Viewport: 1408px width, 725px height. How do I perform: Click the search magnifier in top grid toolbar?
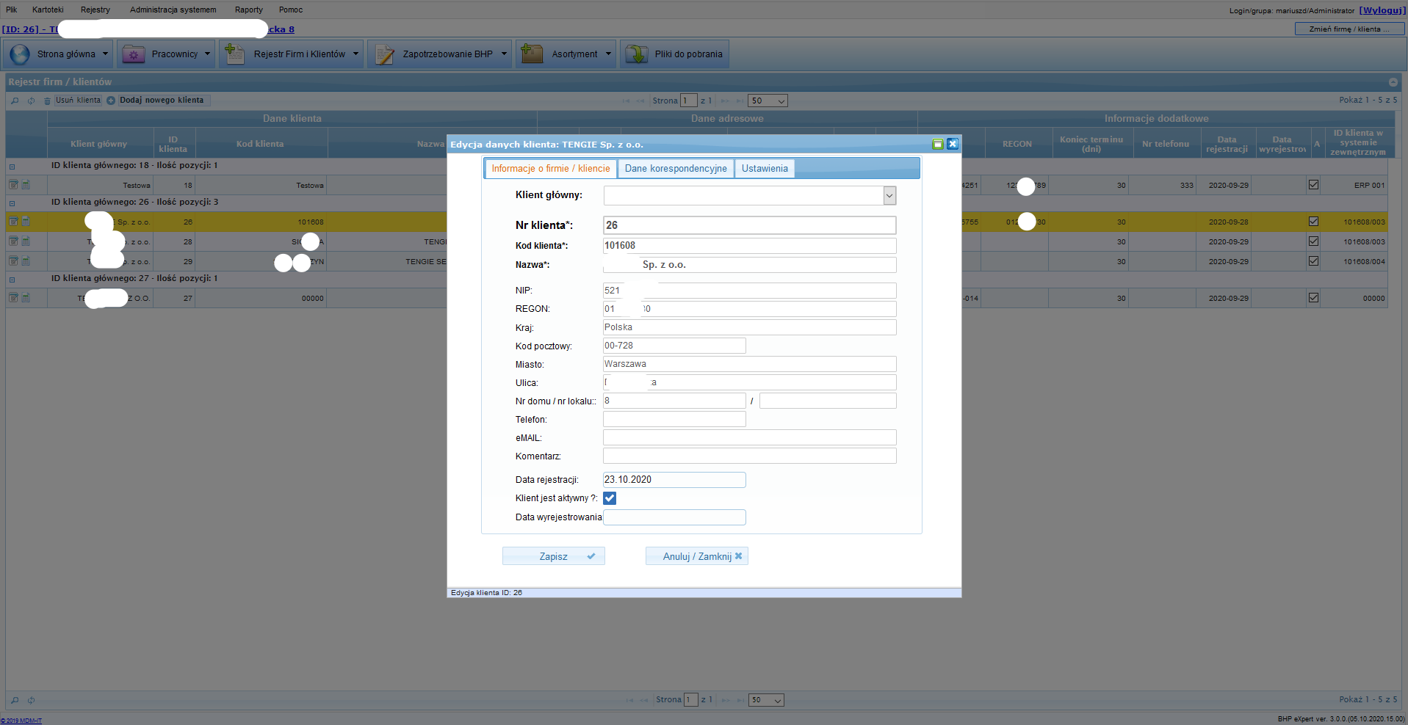coord(15,101)
